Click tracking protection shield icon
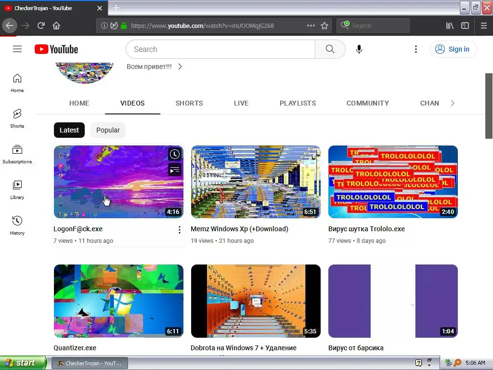 (x=114, y=26)
